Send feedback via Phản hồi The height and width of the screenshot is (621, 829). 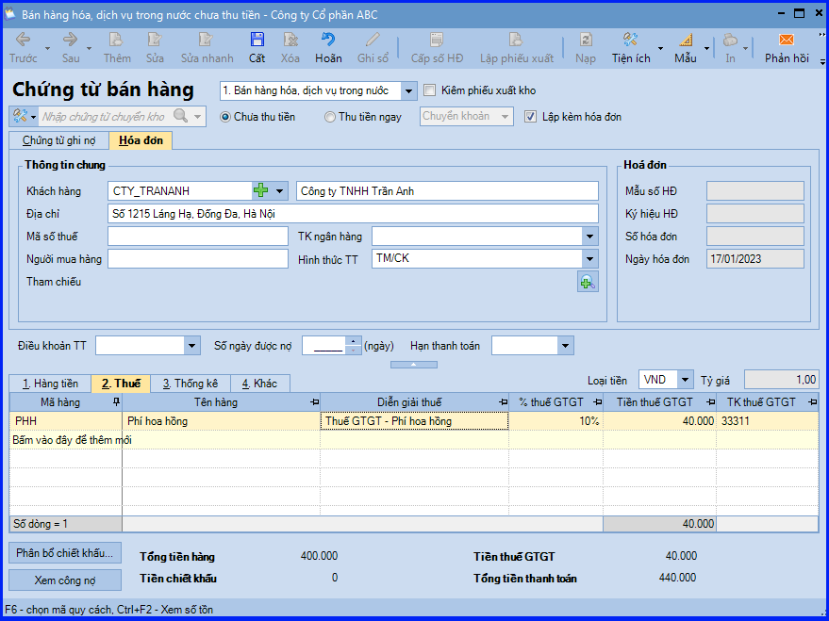click(787, 48)
